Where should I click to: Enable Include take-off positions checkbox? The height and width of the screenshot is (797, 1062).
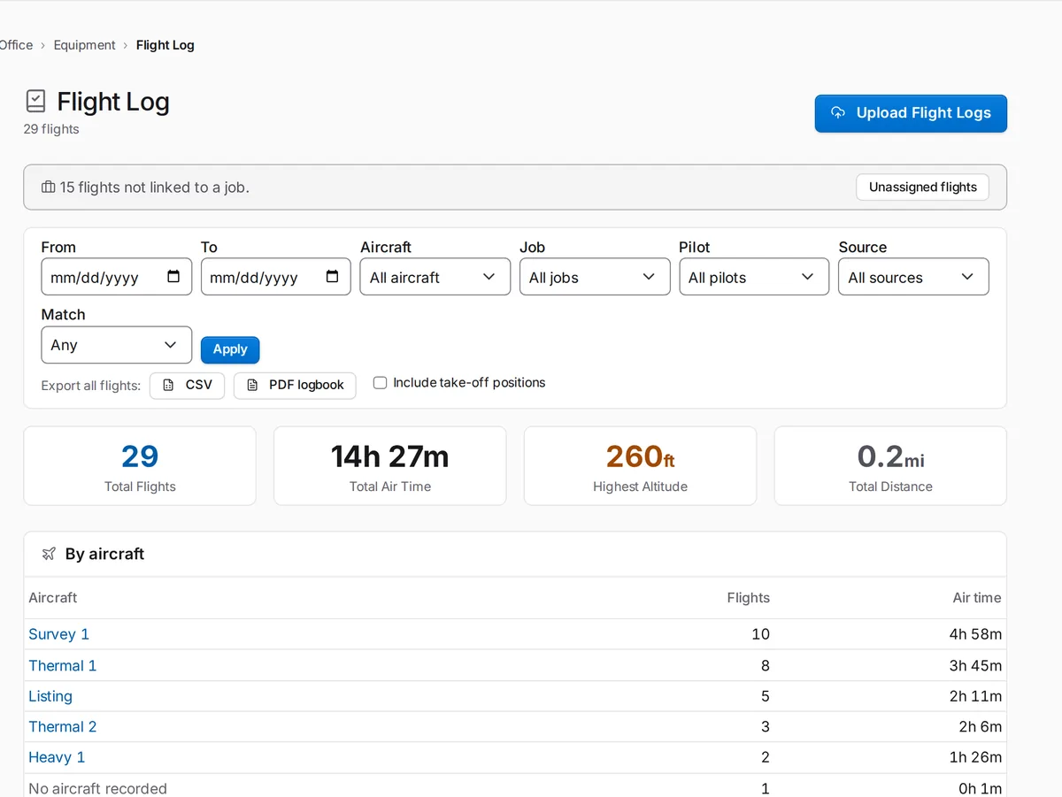tap(380, 383)
